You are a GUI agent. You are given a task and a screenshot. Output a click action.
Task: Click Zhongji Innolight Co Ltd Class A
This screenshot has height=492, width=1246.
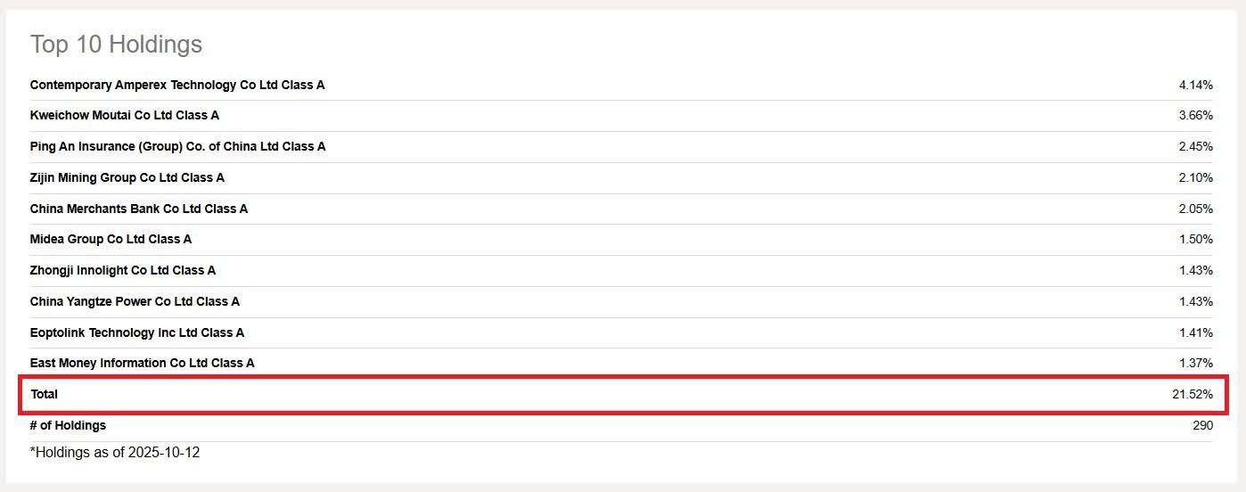click(x=122, y=270)
